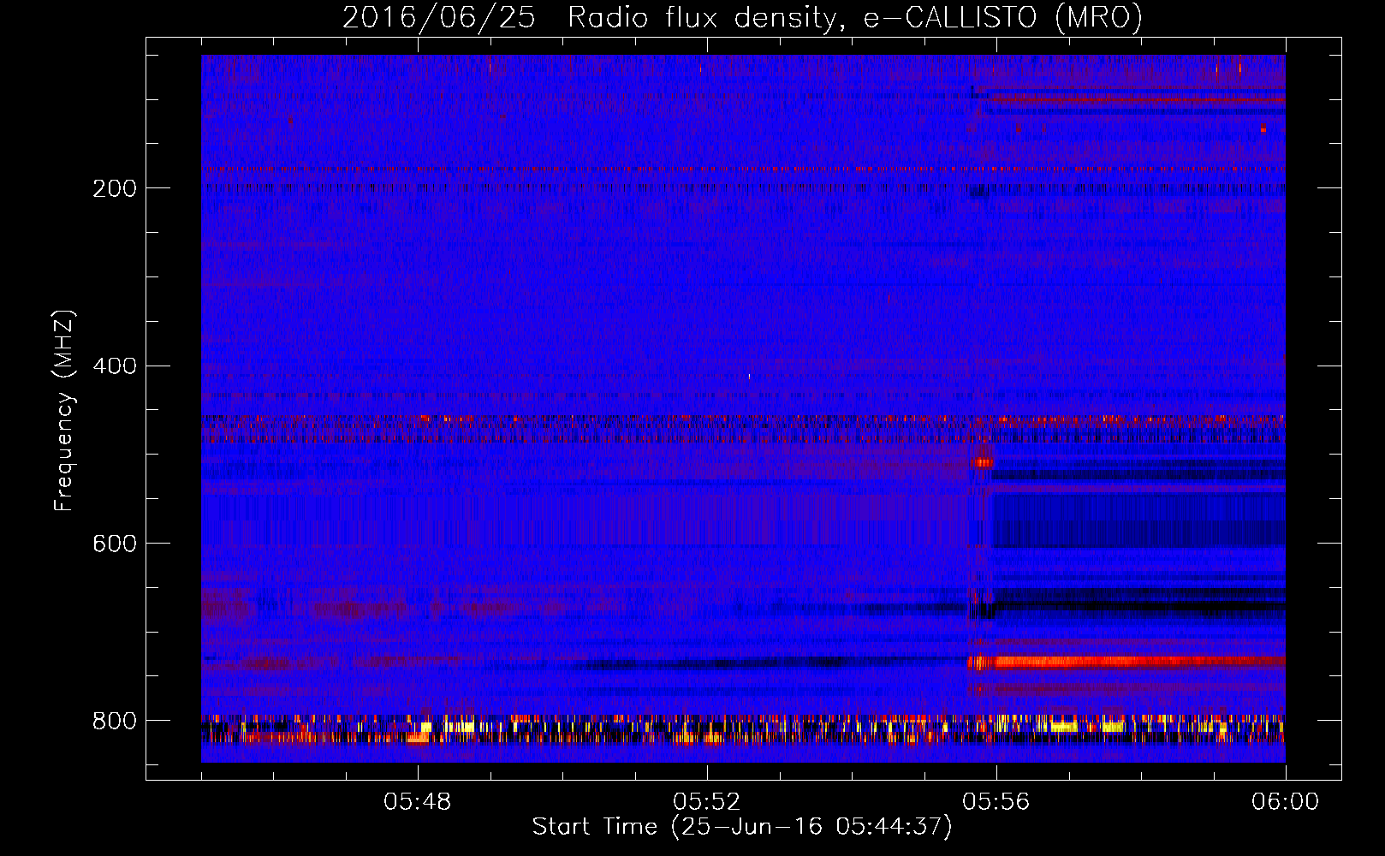Click the 600 frequency tick label

(x=115, y=544)
